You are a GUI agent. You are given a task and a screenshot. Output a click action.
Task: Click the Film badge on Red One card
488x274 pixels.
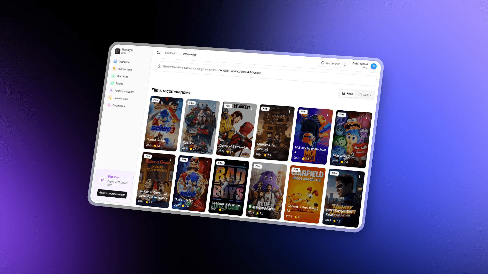point(191,103)
